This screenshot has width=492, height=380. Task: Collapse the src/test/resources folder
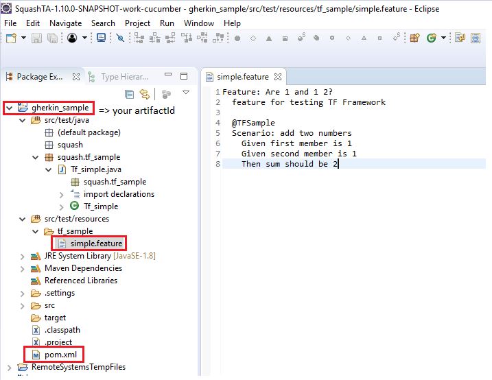[x=22, y=219]
